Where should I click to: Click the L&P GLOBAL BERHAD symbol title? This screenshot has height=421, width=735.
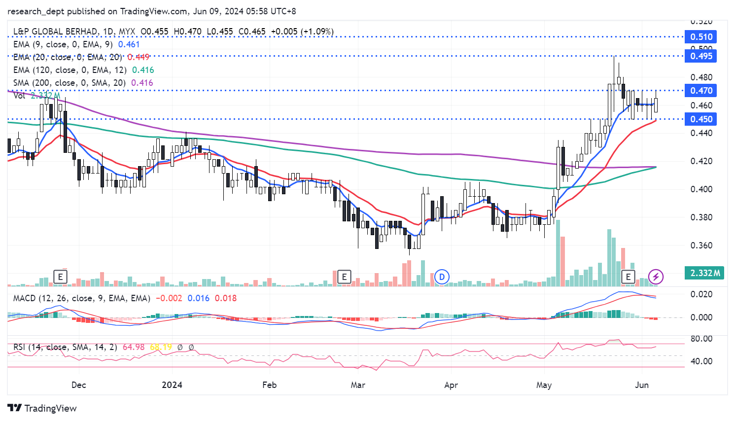55,32
